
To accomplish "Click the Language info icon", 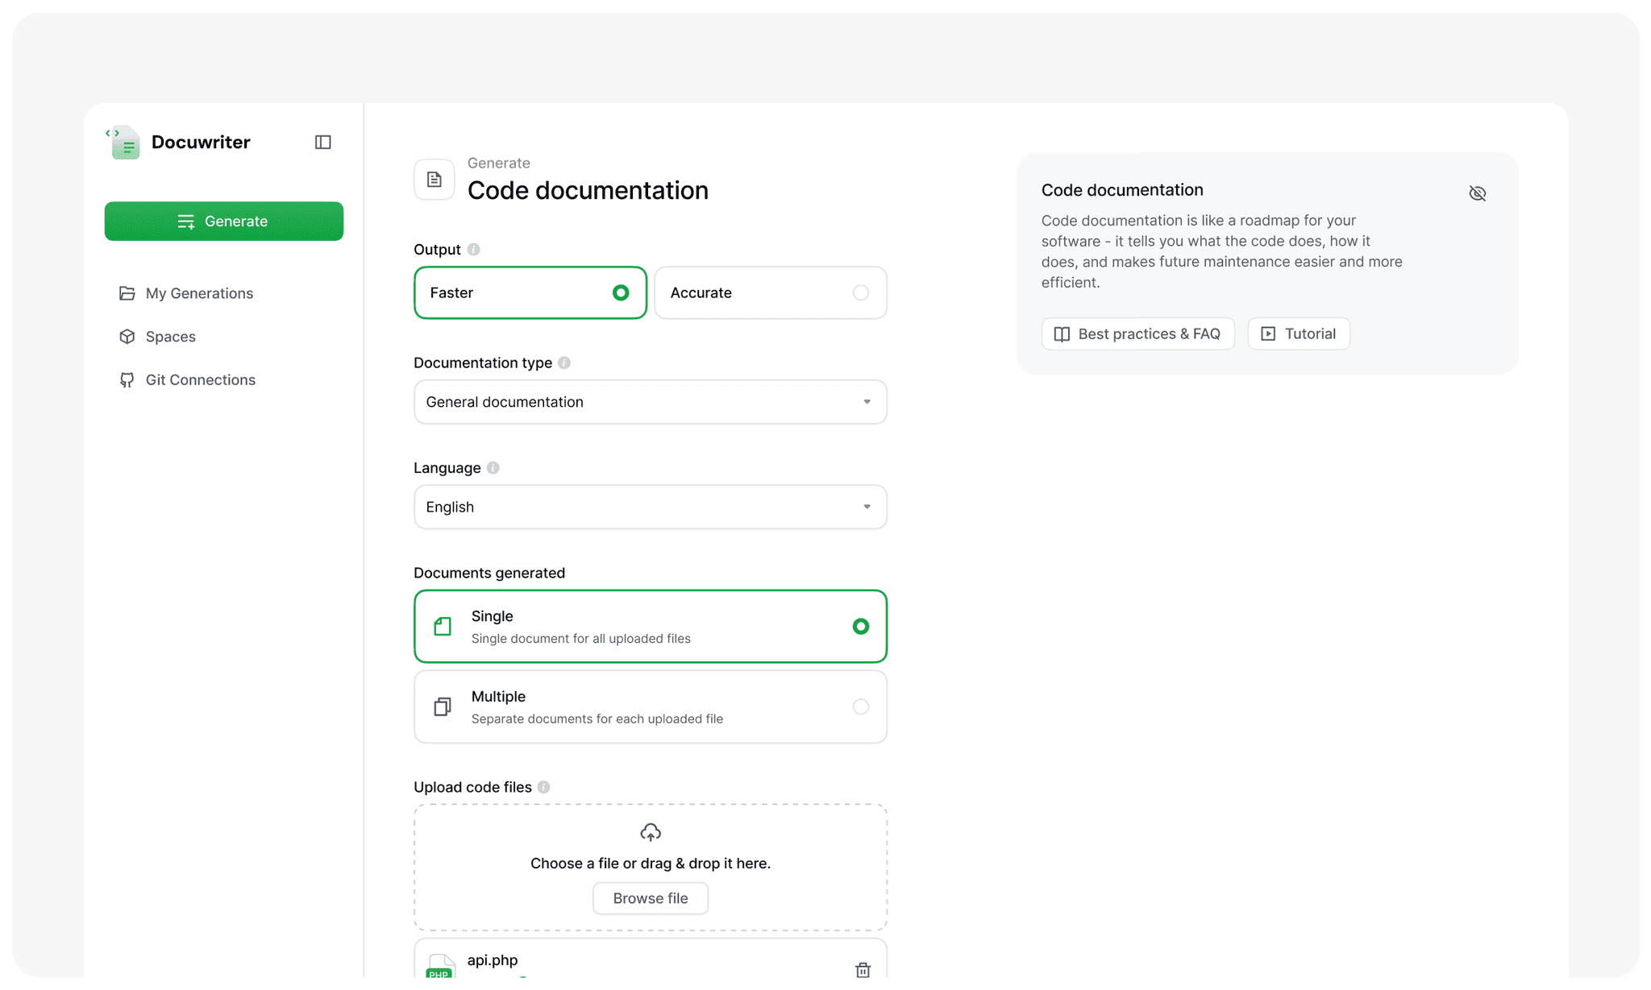I will (493, 468).
